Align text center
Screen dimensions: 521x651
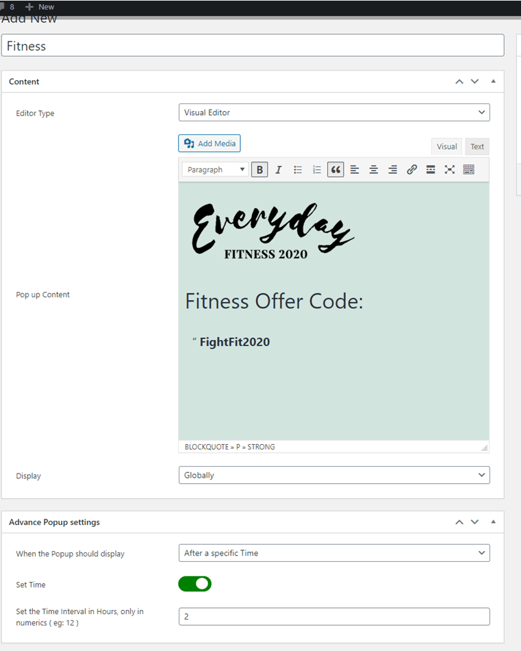(374, 169)
